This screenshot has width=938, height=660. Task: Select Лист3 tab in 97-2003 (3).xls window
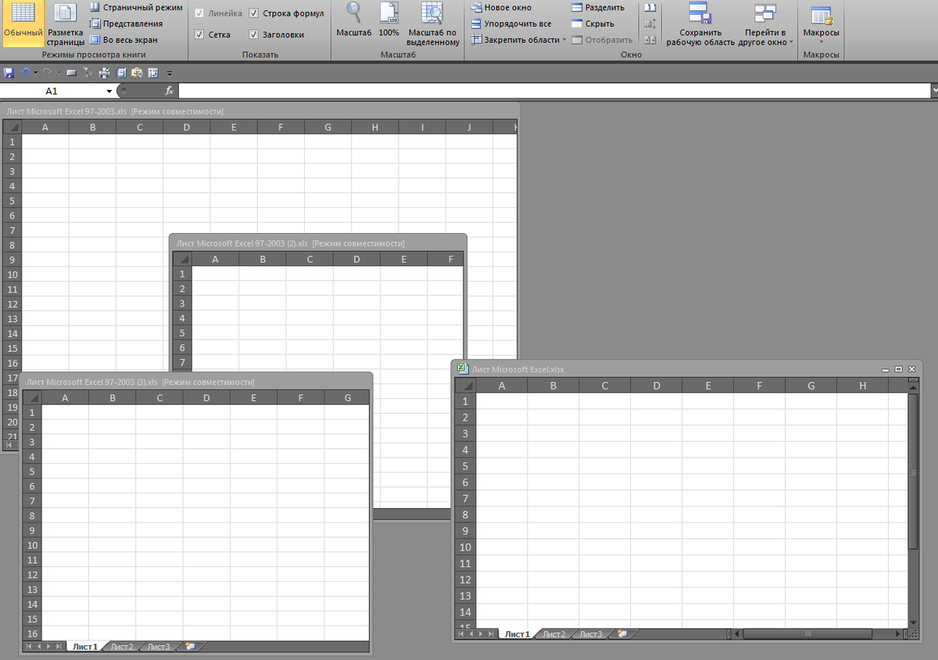tap(159, 647)
